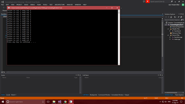The width and height of the screenshot is (185, 104).
Task: Collapse the Header Files folder
Action: coord(168,29)
